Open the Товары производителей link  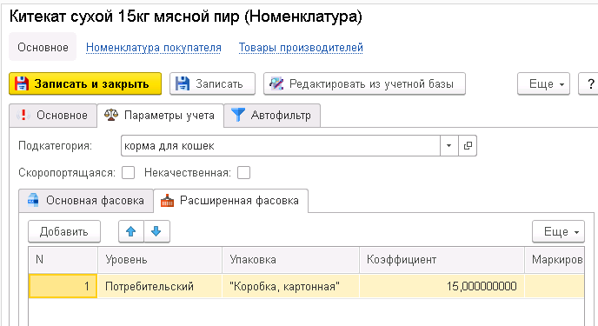[x=301, y=48]
